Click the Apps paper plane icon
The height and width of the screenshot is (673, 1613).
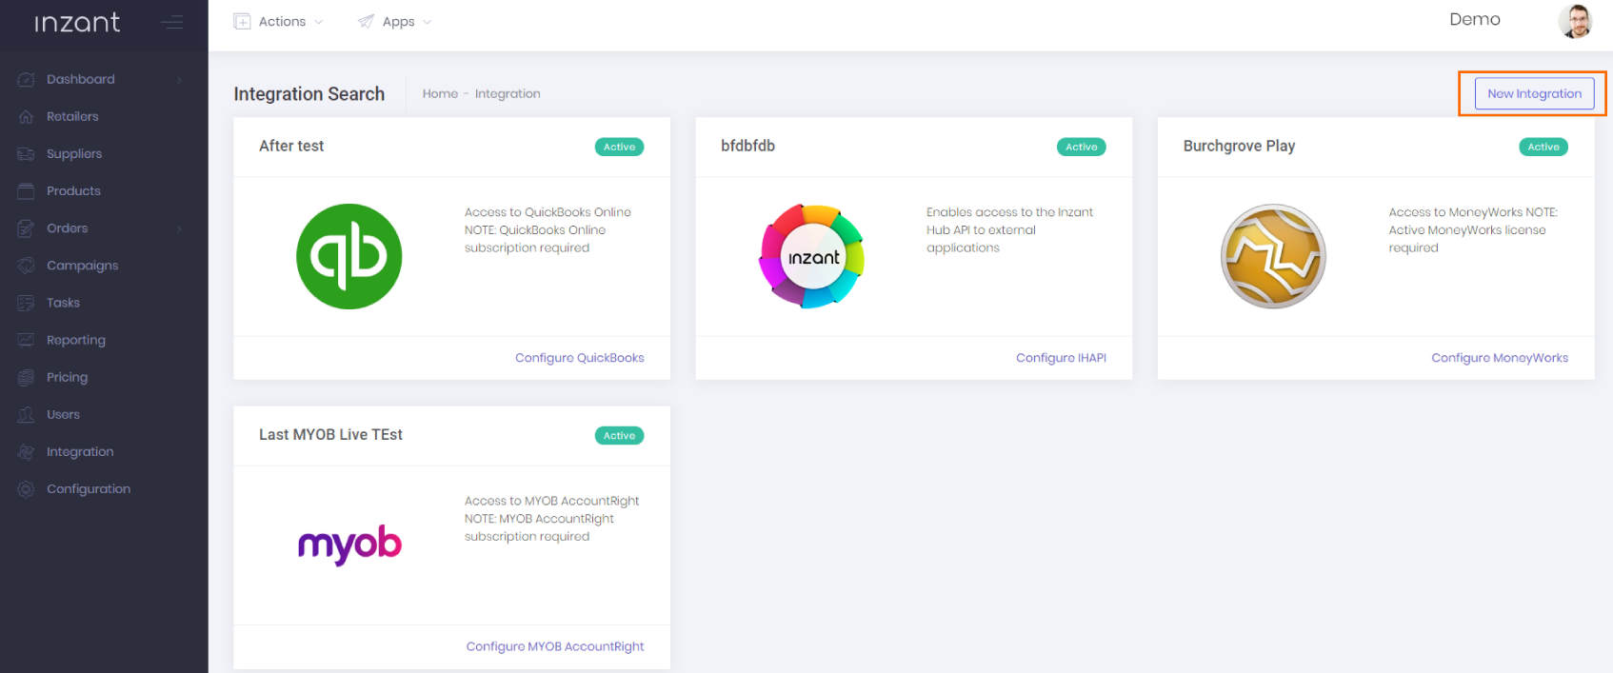tap(366, 22)
